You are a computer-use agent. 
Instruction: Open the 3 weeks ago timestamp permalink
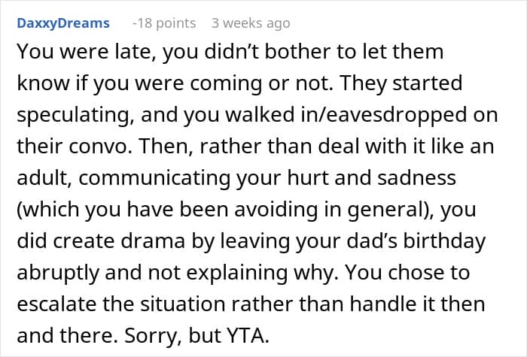[251, 23]
